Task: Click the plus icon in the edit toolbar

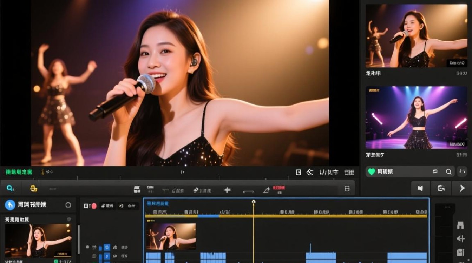Action: 227,190
